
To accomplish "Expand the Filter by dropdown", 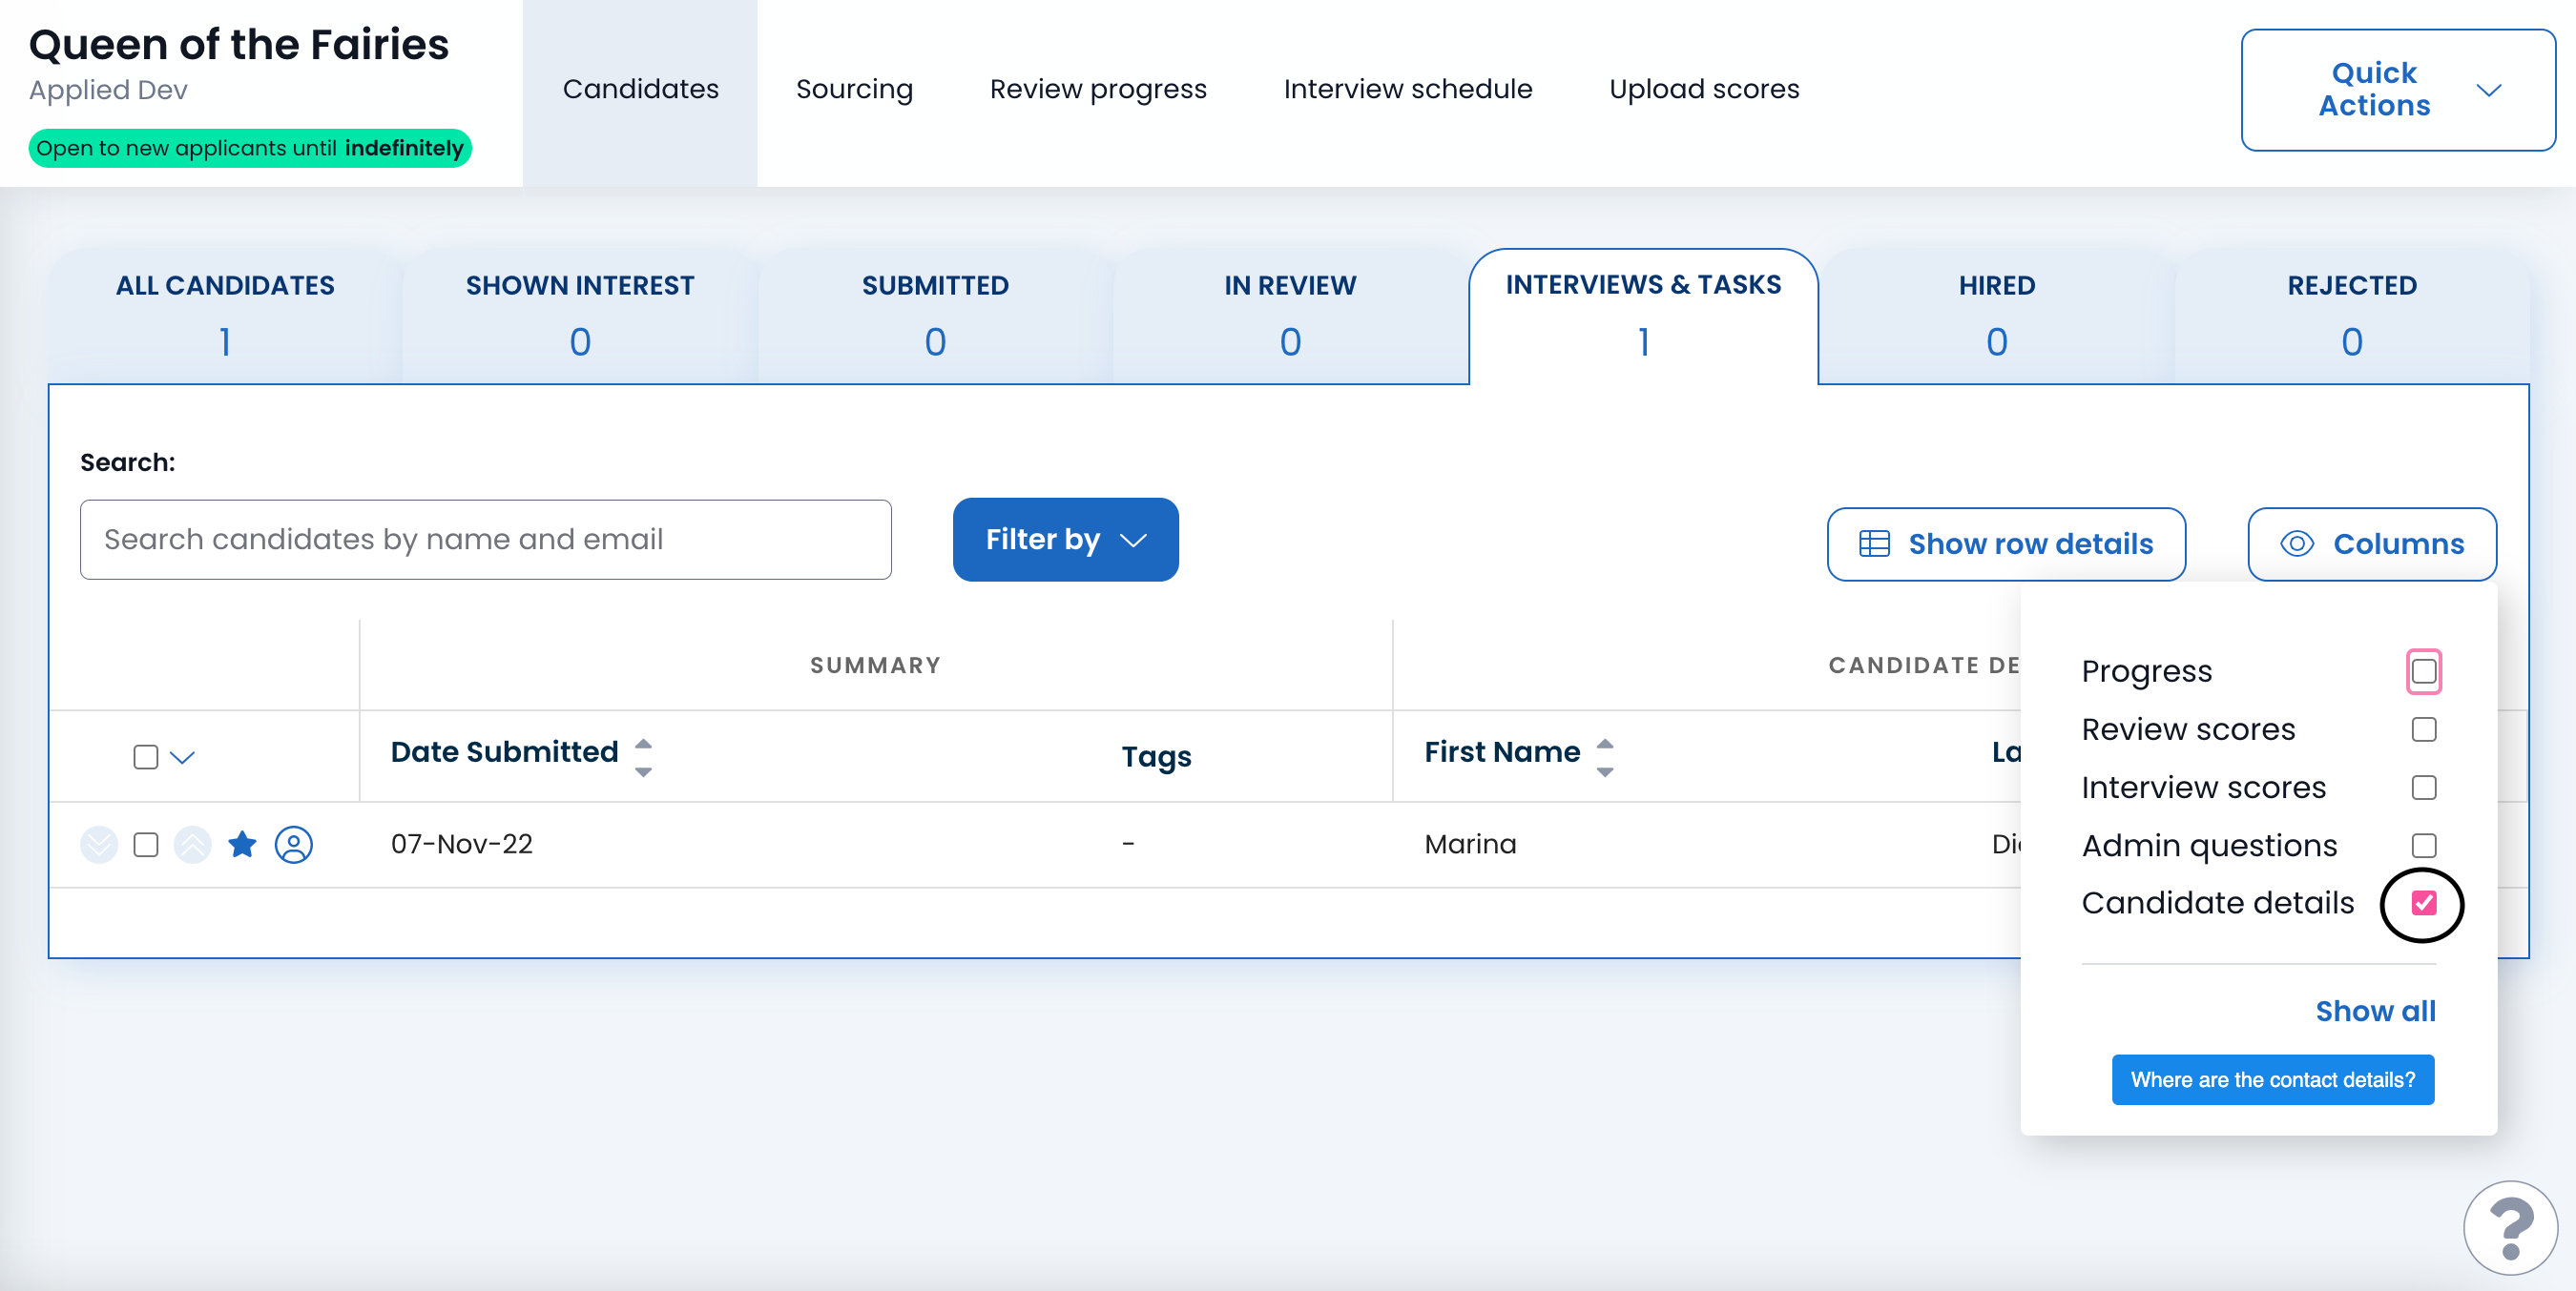I will (1065, 540).
